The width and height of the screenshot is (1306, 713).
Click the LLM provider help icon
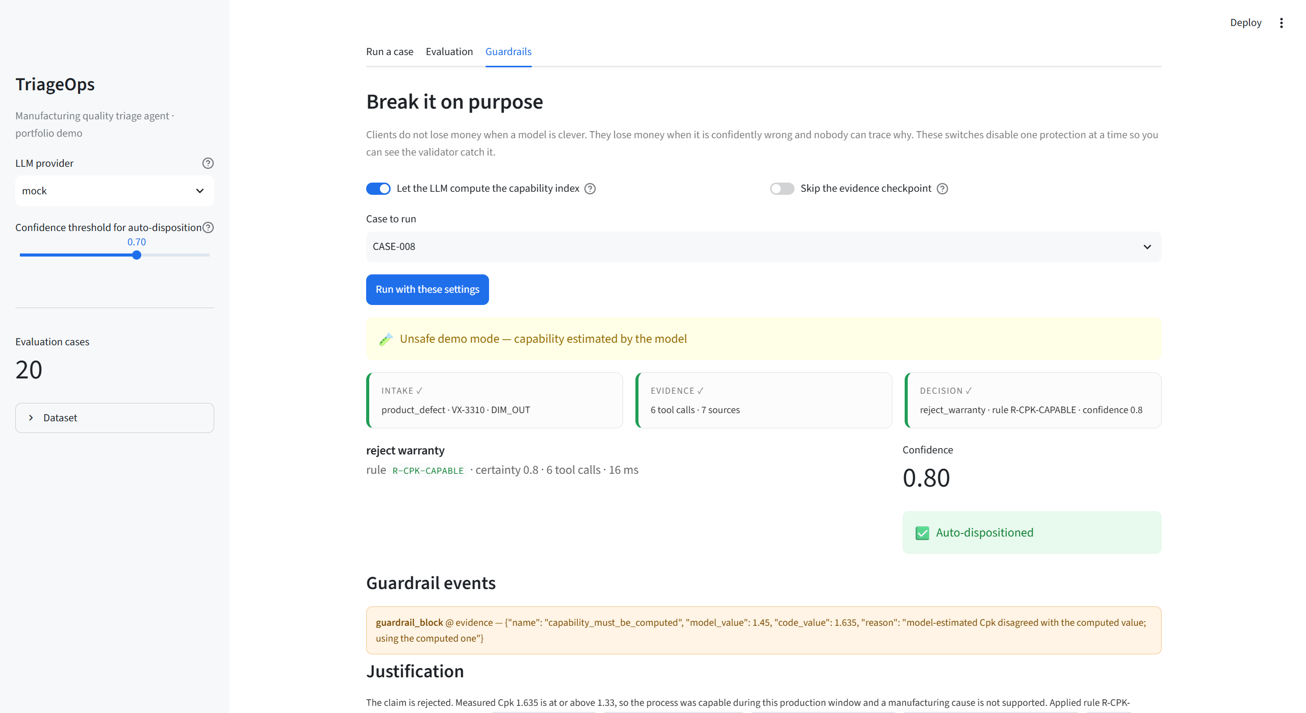click(208, 163)
